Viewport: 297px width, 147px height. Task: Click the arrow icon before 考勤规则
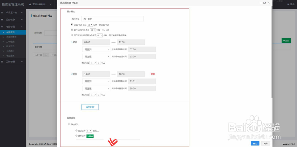[3, 32]
